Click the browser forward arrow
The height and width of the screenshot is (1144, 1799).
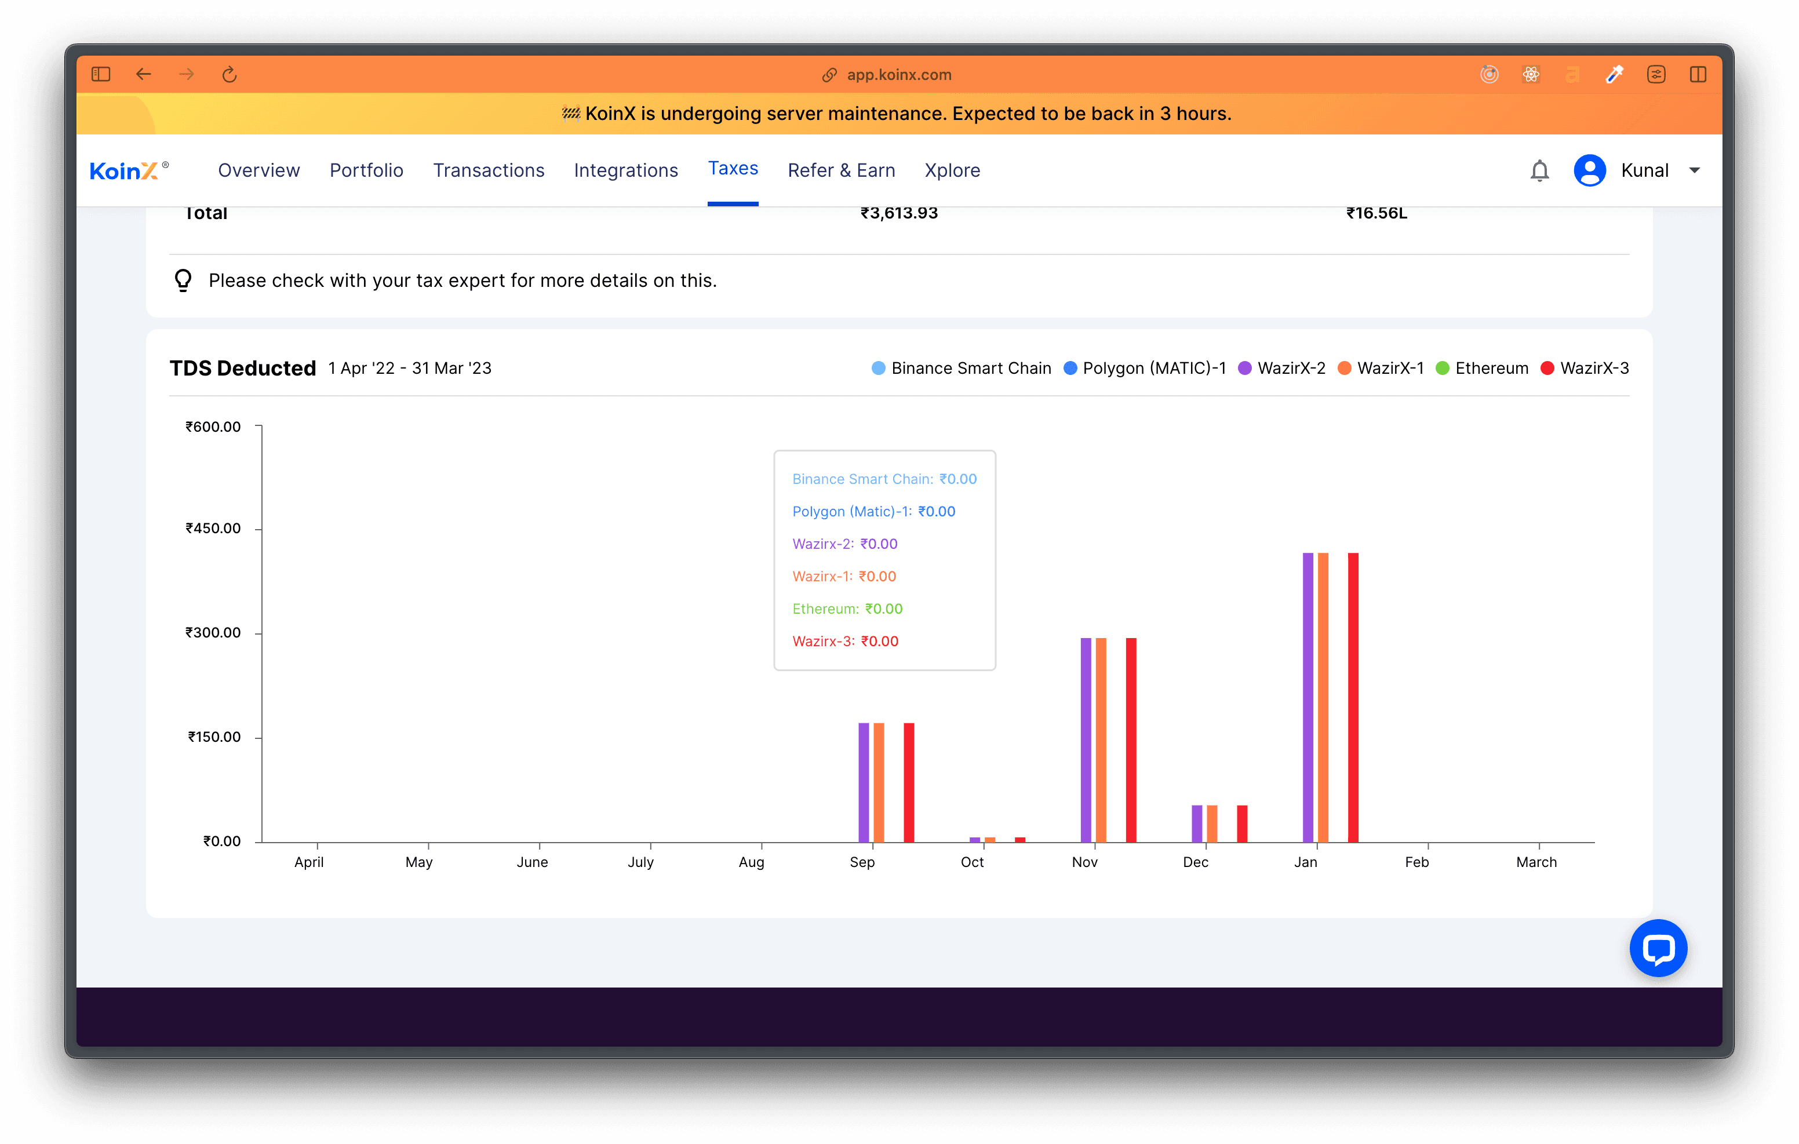(x=187, y=74)
